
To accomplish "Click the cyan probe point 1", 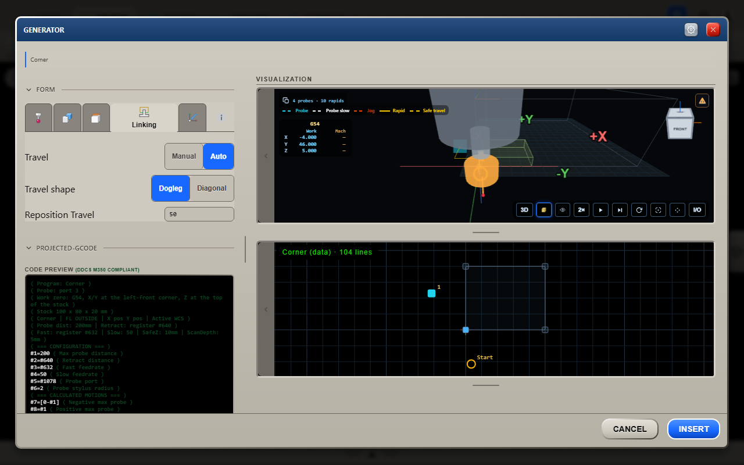I will (x=431, y=294).
